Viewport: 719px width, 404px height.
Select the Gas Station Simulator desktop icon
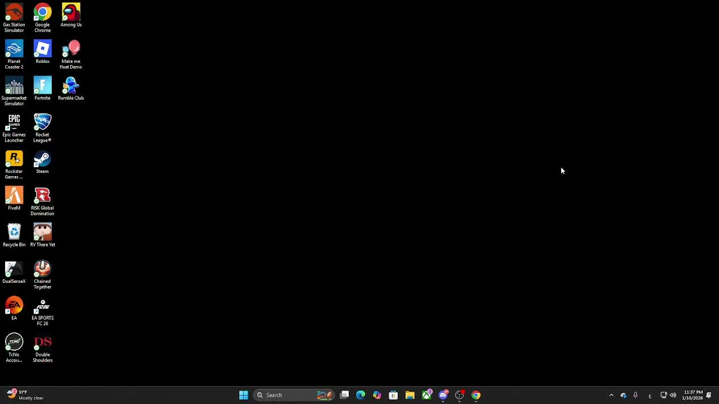(14, 17)
